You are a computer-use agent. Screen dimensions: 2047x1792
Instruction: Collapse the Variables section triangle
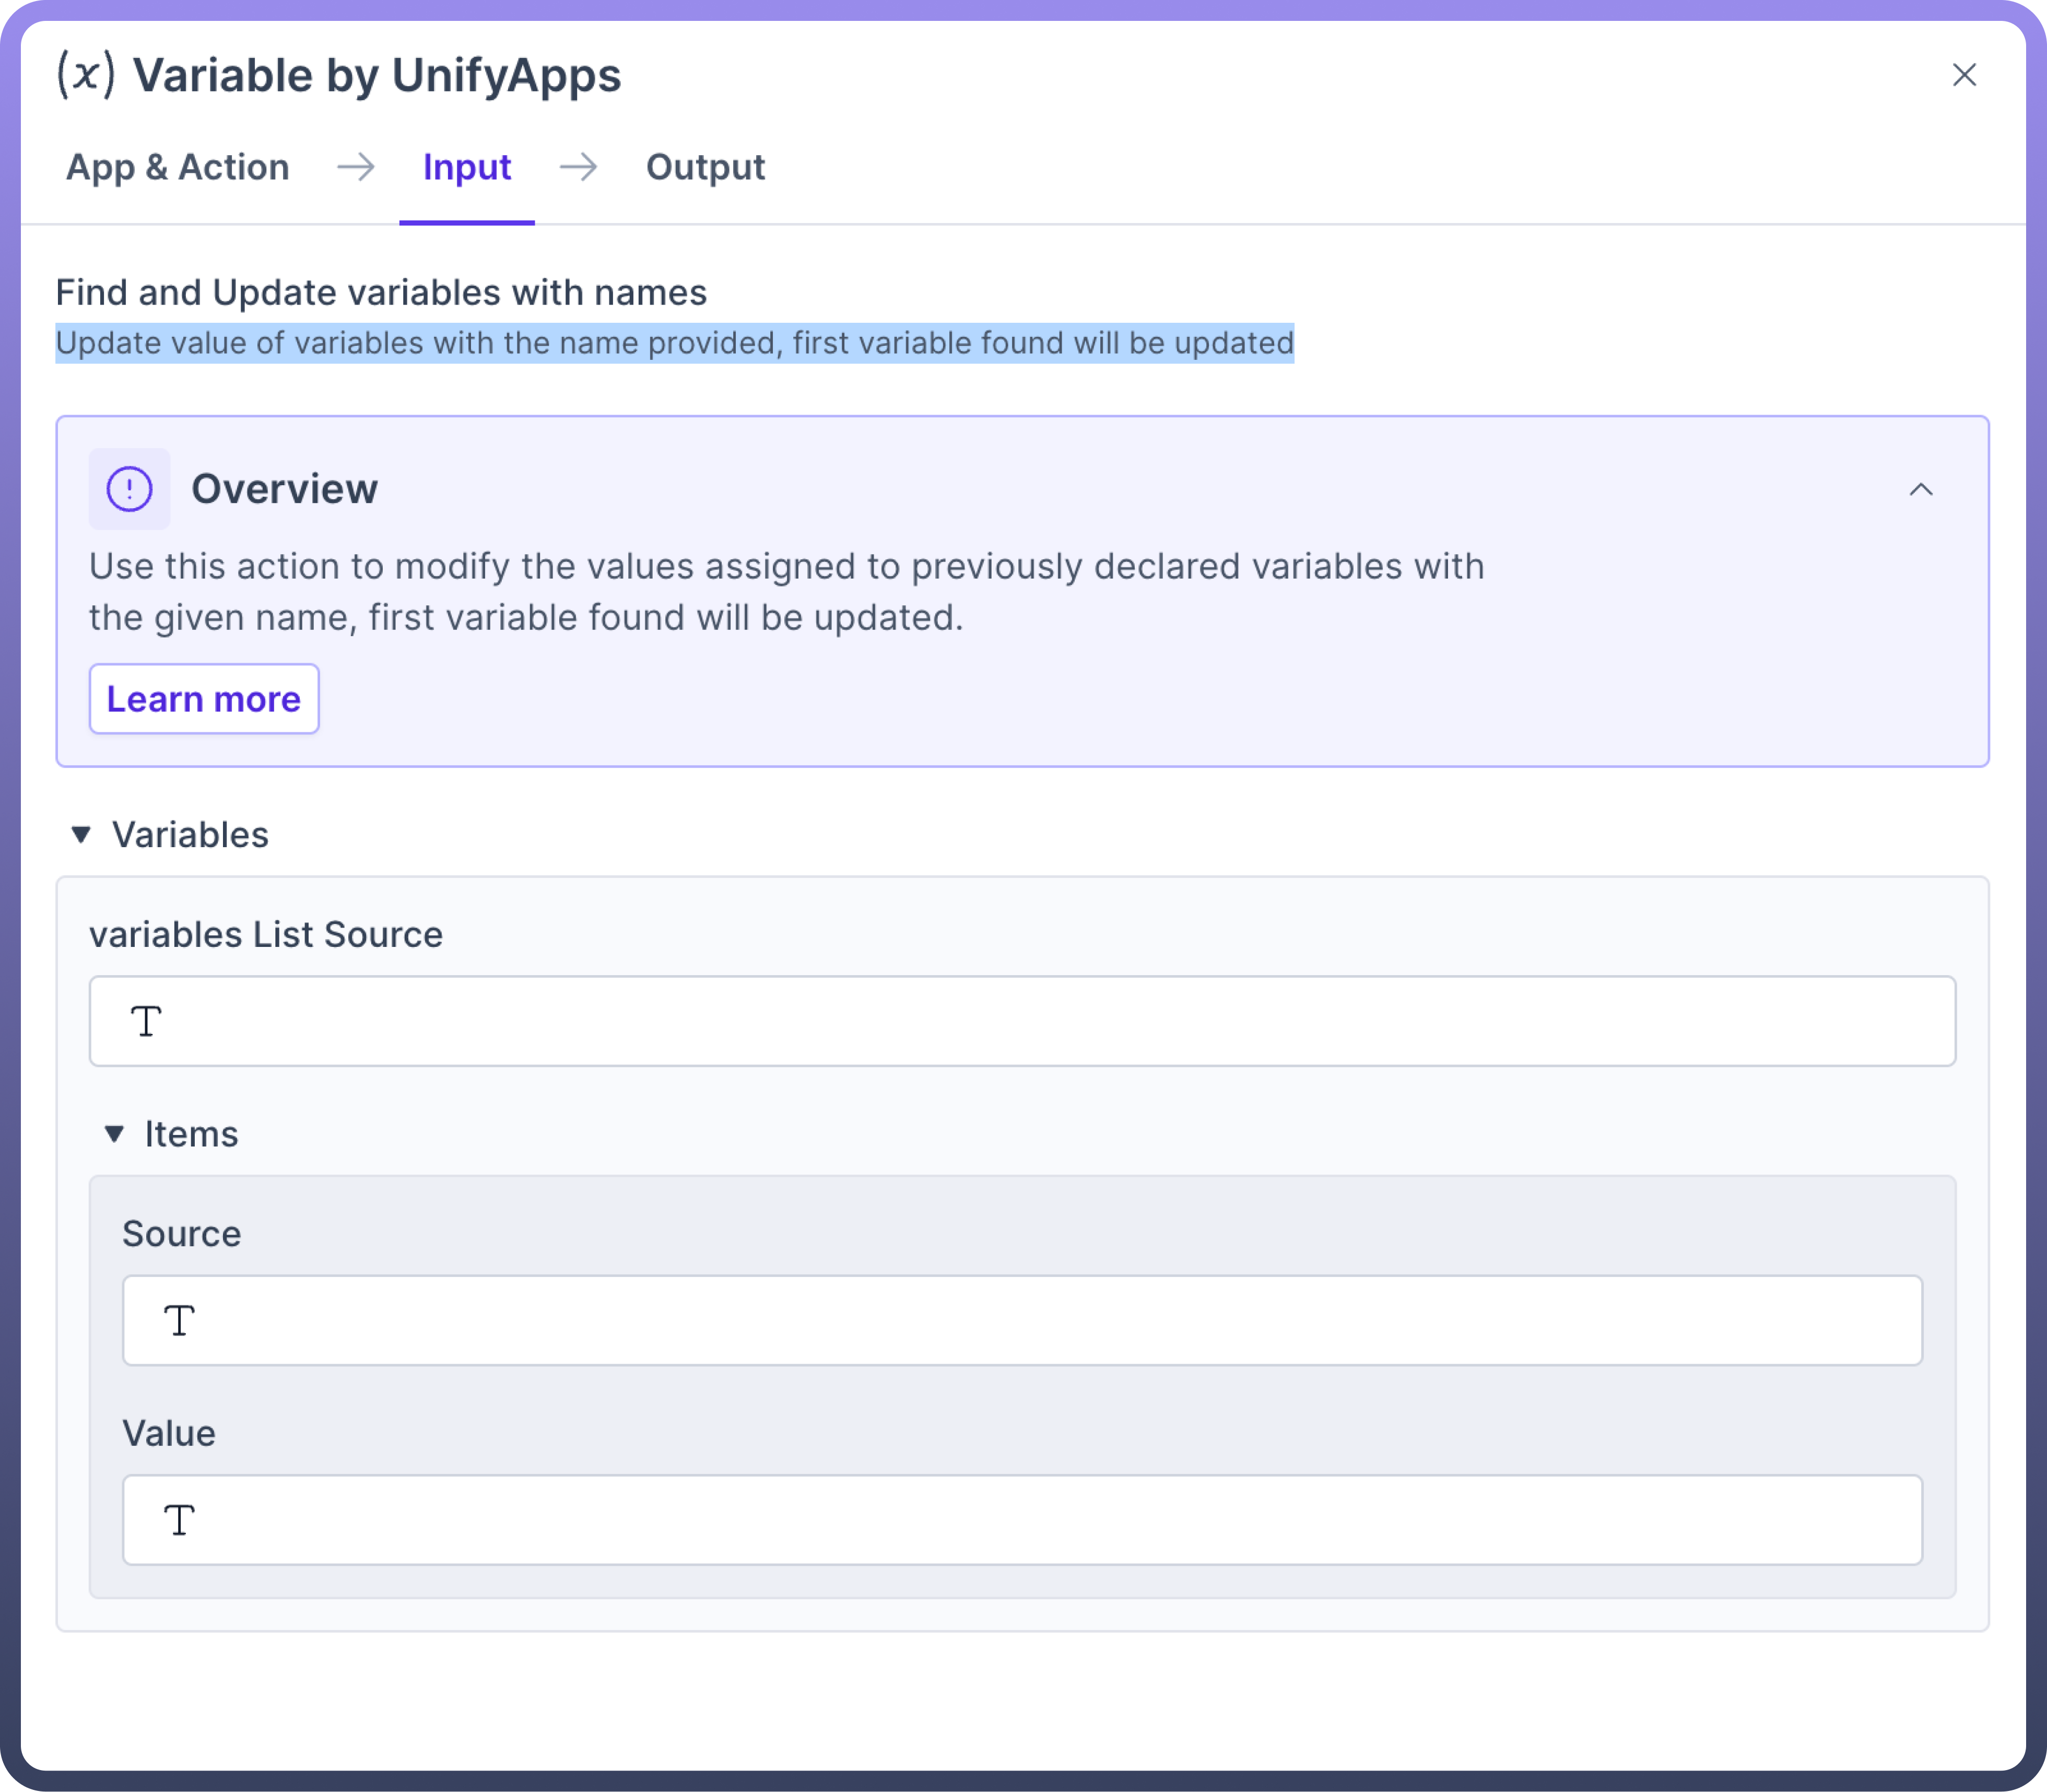coord(81,834)
